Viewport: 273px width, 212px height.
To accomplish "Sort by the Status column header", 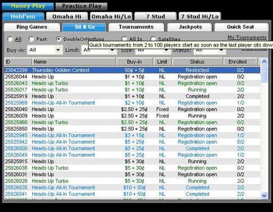I will click(x=197, y=62).
